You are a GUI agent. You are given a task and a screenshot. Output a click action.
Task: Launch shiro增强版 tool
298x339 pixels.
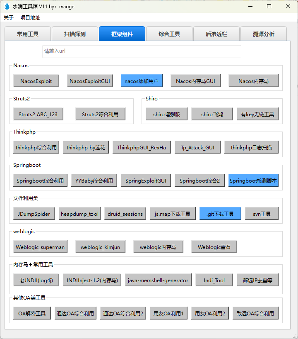coord(167,114)
